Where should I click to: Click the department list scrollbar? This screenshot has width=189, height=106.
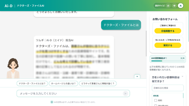tap(183, 96)
